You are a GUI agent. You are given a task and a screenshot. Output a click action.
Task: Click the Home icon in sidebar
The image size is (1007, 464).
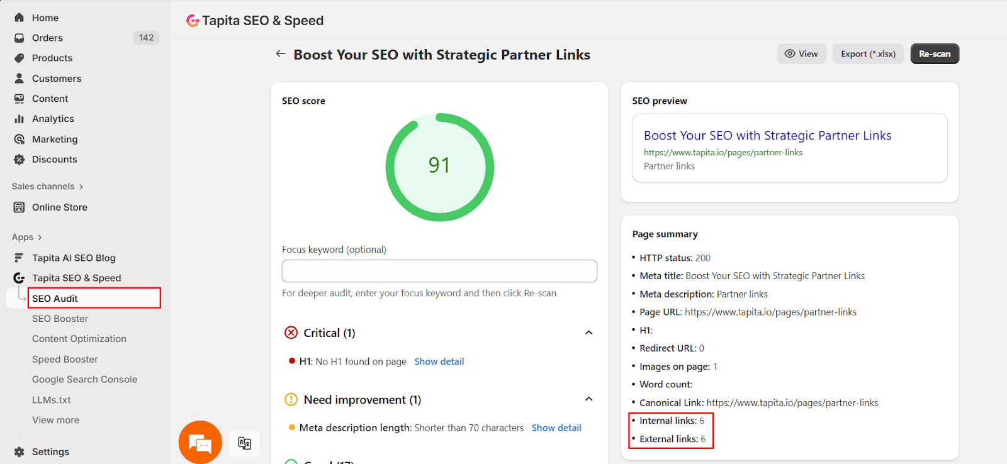20,18
